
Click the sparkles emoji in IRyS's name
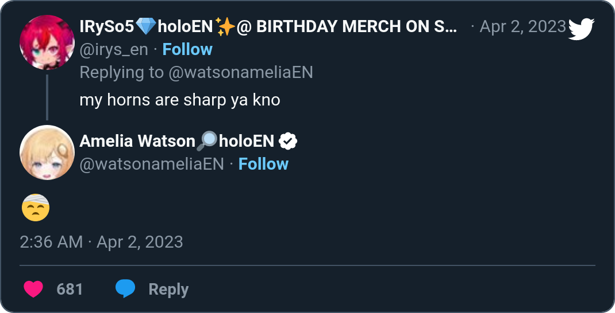click(x=225, y=26)
